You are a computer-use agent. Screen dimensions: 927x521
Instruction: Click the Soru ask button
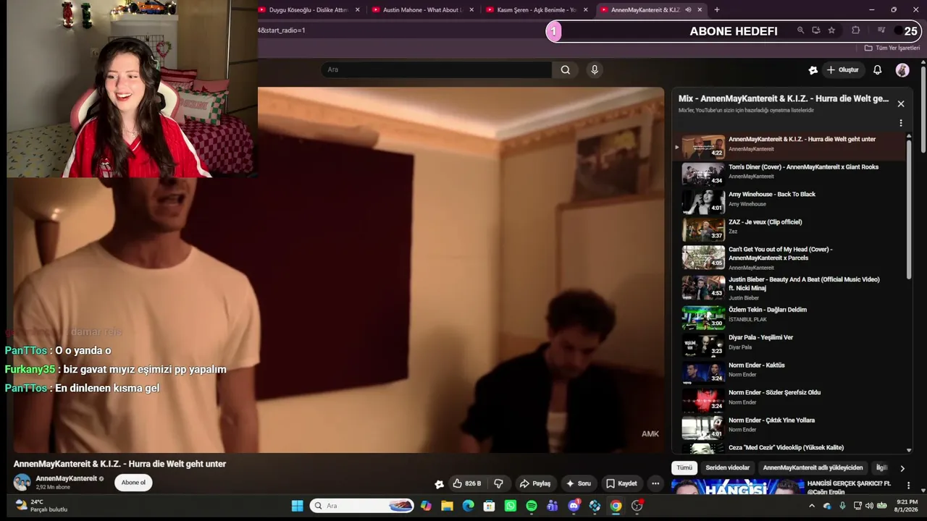coord(579,483)
